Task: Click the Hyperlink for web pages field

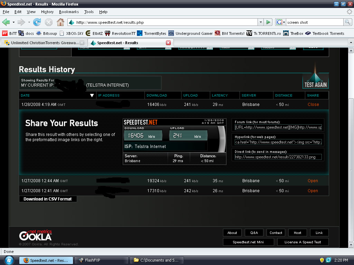Action: [278, 142]
